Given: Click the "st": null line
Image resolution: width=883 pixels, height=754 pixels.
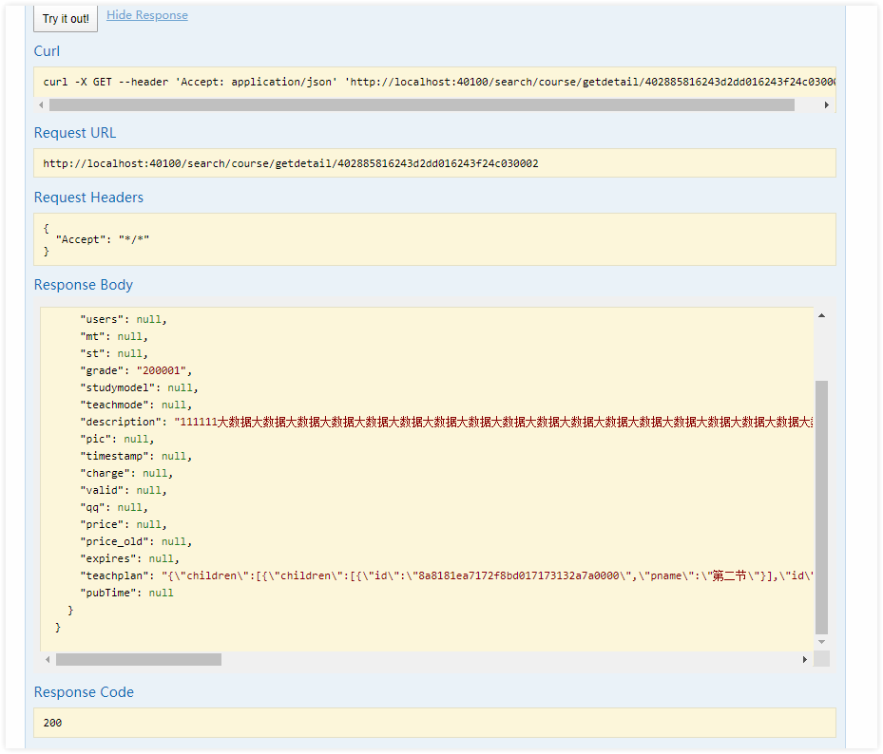Looking at the screenshot, I should coord(114,353).
